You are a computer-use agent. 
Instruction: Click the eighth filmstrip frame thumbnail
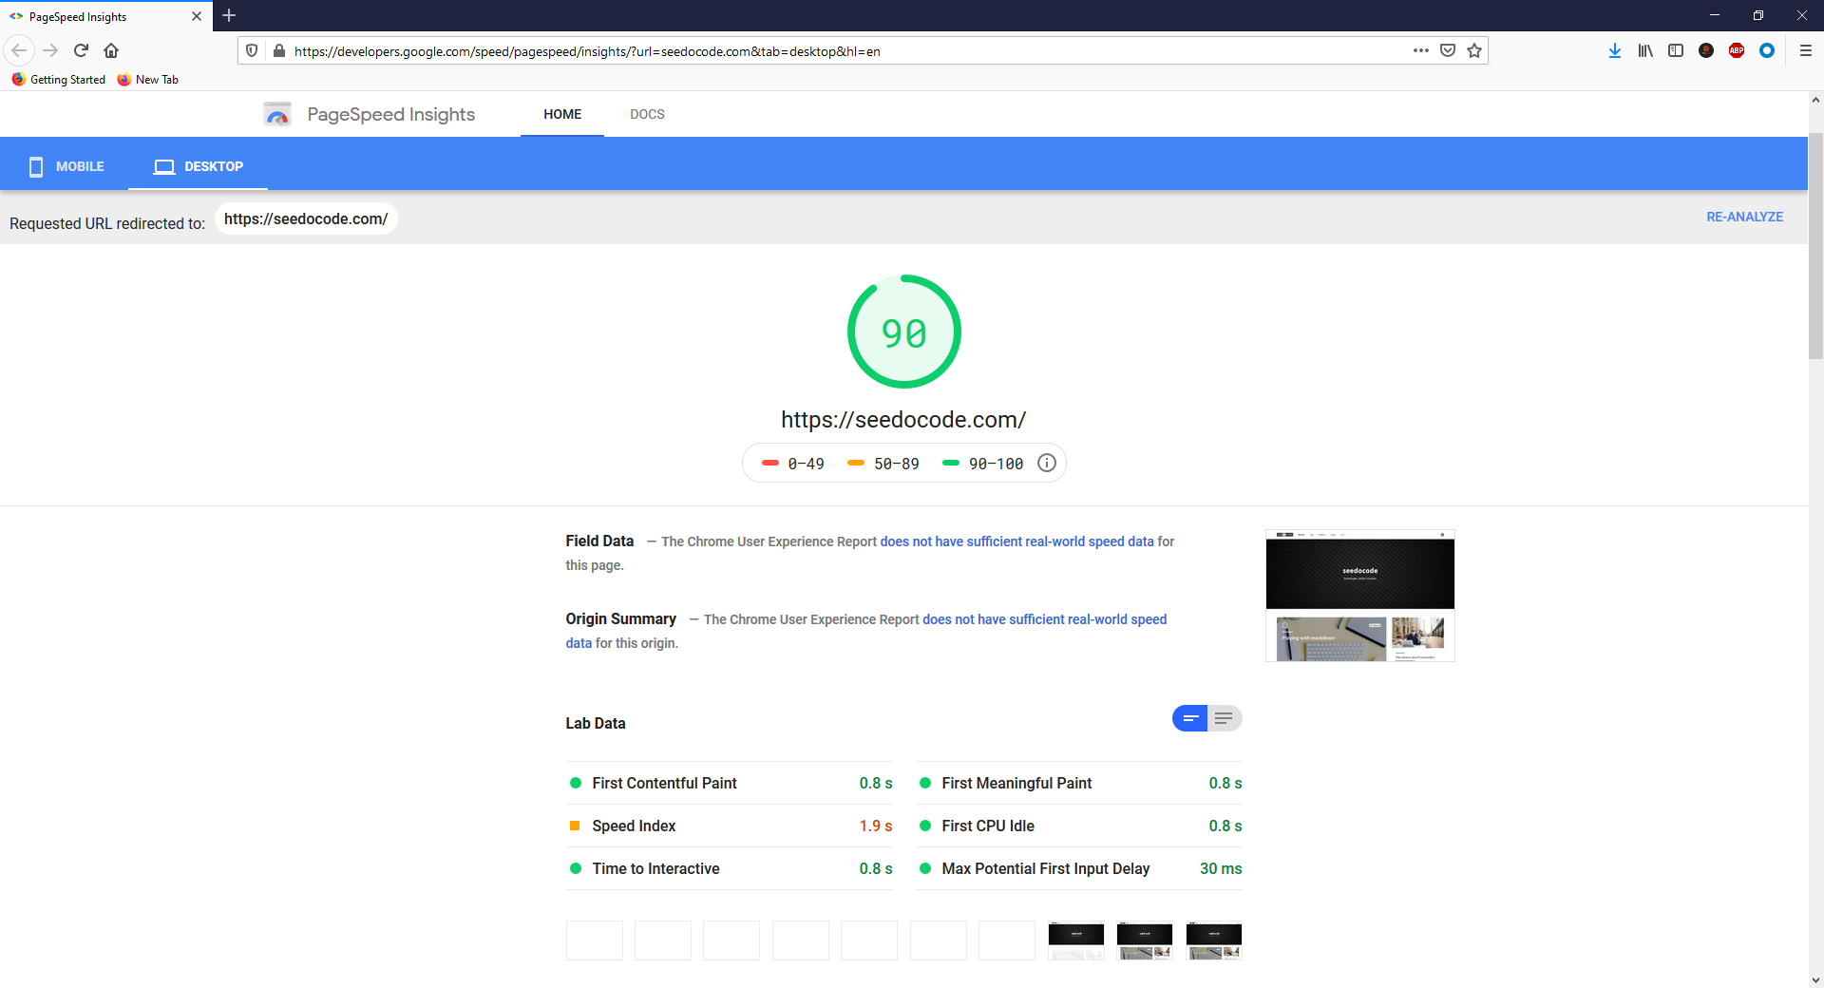tap(1075, 940)
